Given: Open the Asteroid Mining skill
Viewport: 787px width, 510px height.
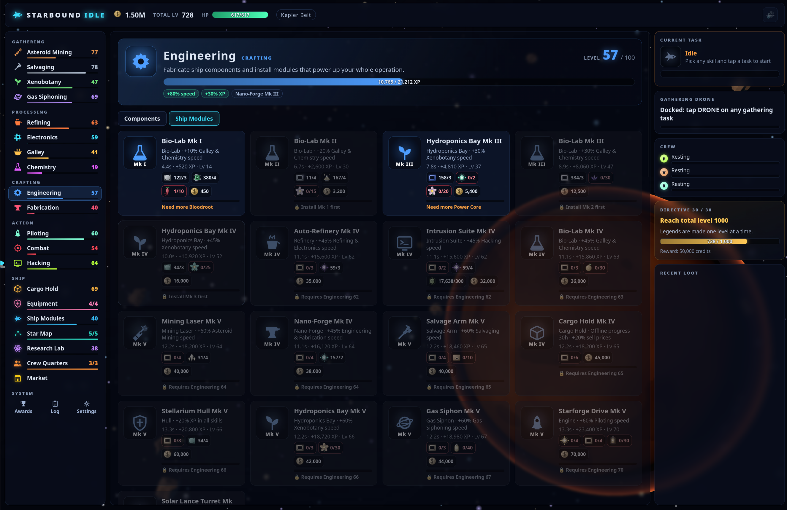Looking at the screenshot, I should point(55,52).
